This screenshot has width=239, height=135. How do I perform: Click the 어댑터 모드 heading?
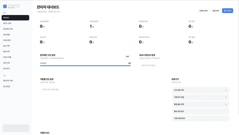(45, 133)
